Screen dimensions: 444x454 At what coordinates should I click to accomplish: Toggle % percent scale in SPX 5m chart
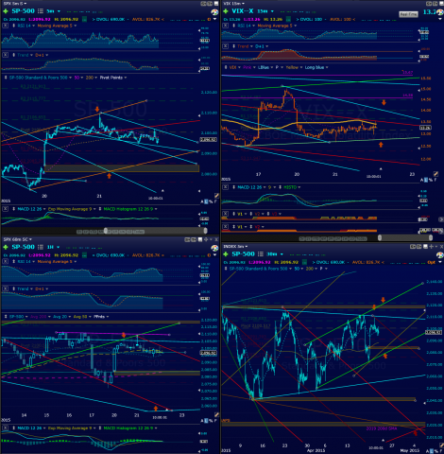[211, 201]
